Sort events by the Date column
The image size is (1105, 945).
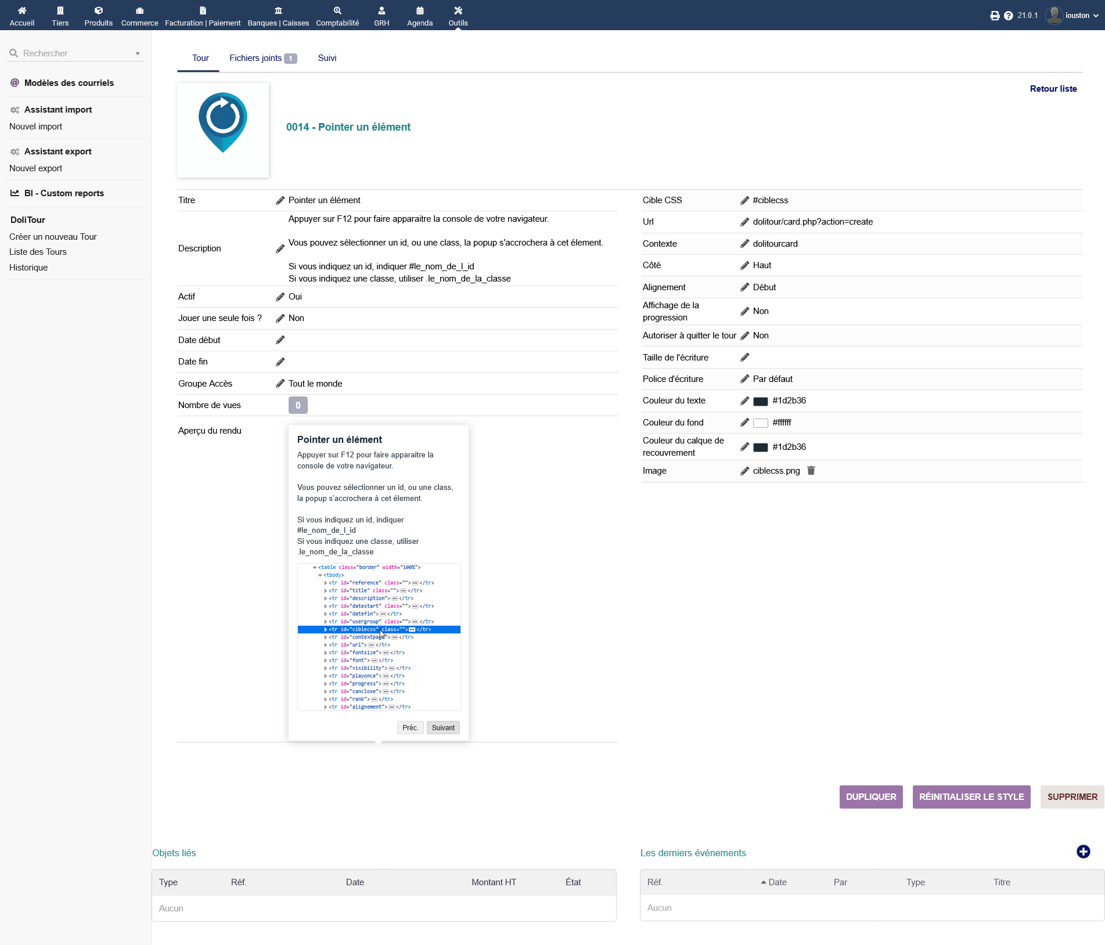click(777, 882)
